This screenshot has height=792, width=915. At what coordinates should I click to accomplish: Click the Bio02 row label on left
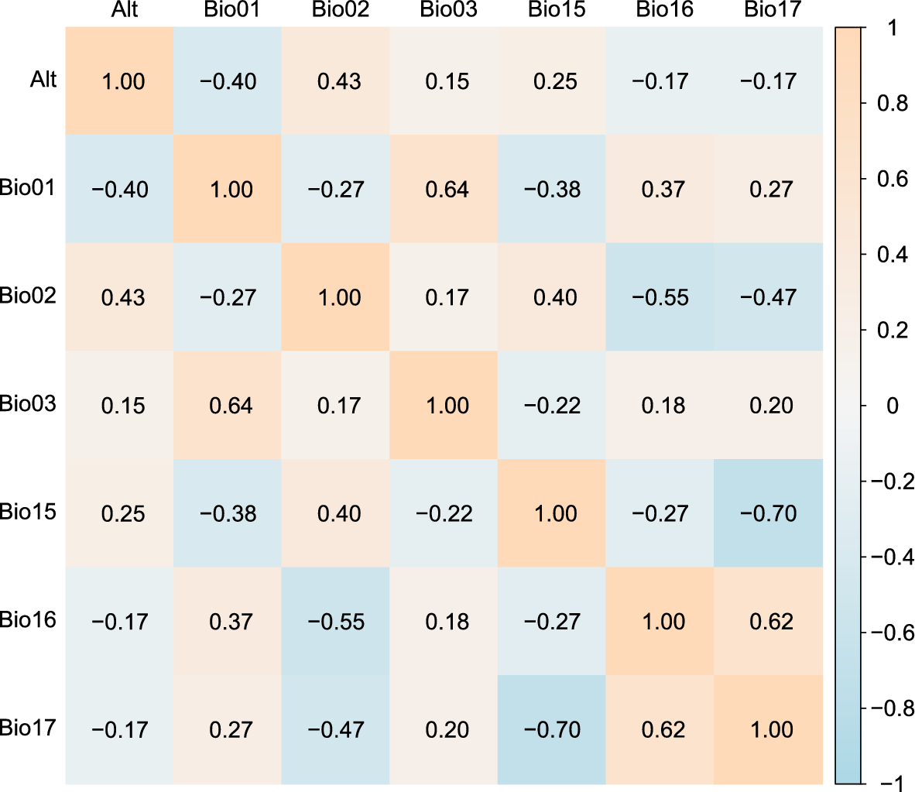coord(29,295)
